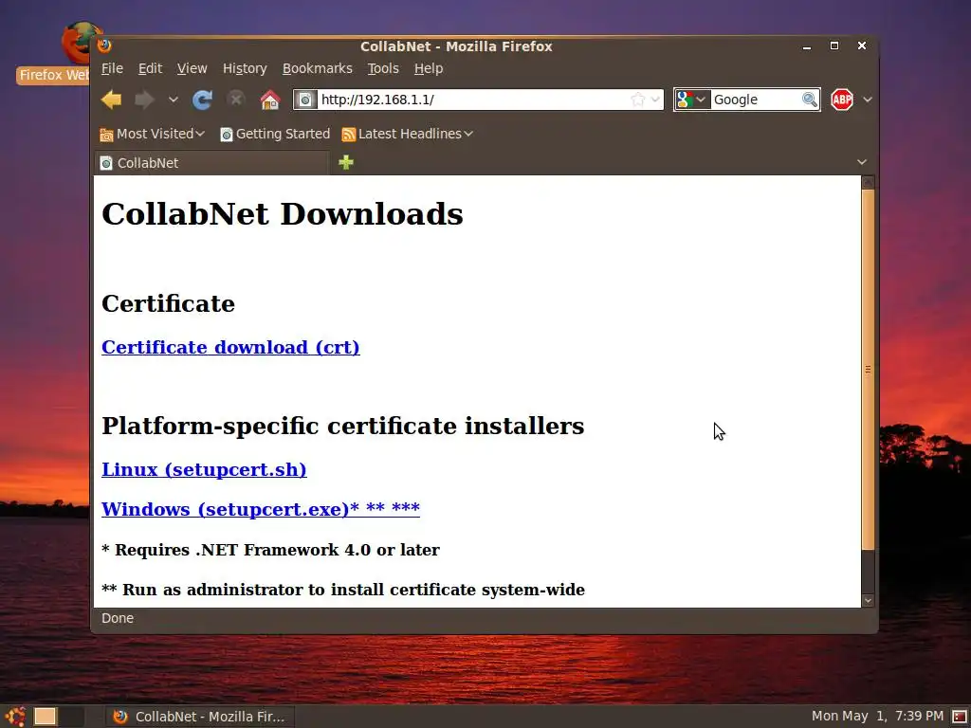
Task: Expand the Most Visited bookmarks folder
Action: [153, 134]
